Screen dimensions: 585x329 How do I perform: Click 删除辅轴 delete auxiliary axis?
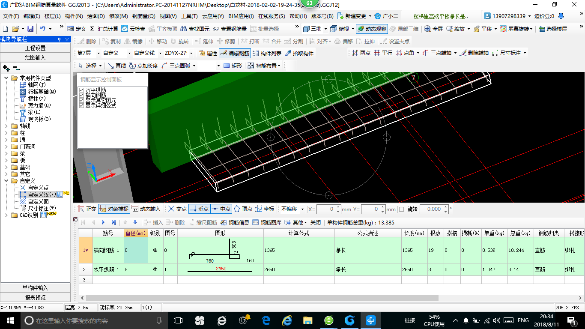[474, 53]
